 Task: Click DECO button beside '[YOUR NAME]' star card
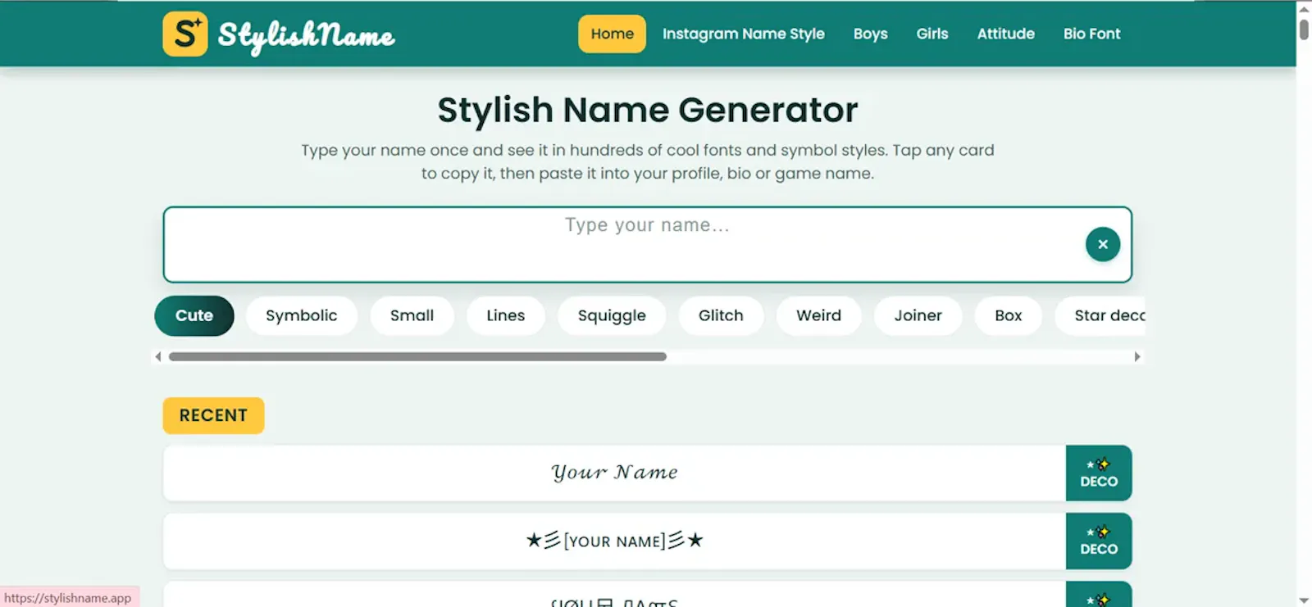1099,541
